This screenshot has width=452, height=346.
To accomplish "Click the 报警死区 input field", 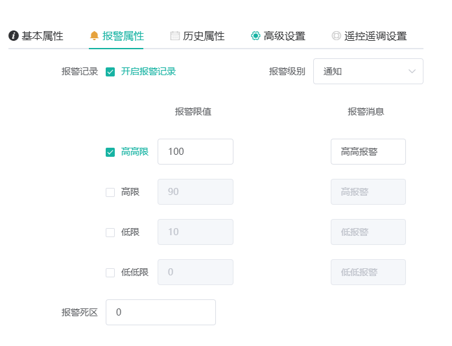I will point(161,312).
